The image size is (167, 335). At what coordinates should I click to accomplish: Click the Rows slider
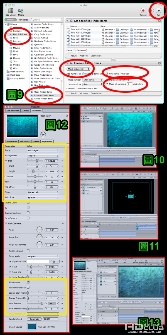(35, 182)
